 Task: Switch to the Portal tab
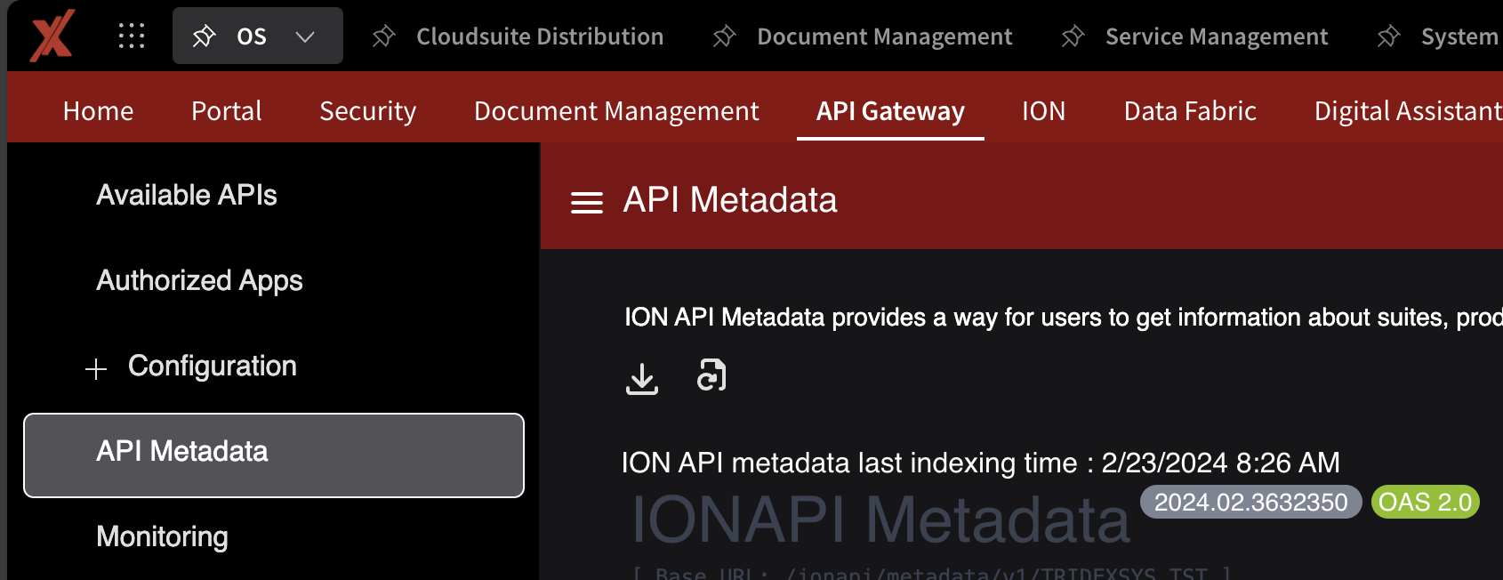coord(227,111)
